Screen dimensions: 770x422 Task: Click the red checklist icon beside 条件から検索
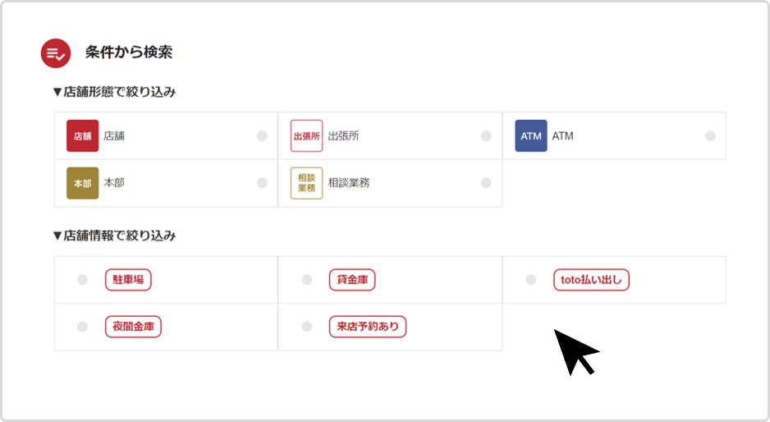pyautogui.click(x=56, y=53)
